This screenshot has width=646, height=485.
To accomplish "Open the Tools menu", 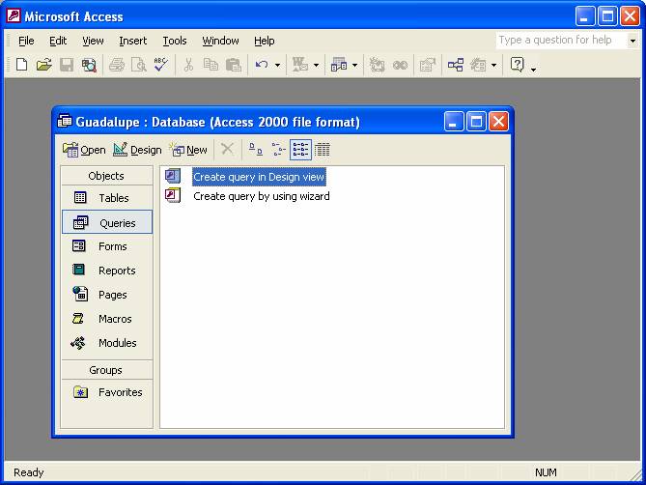I will click(175, 41).
